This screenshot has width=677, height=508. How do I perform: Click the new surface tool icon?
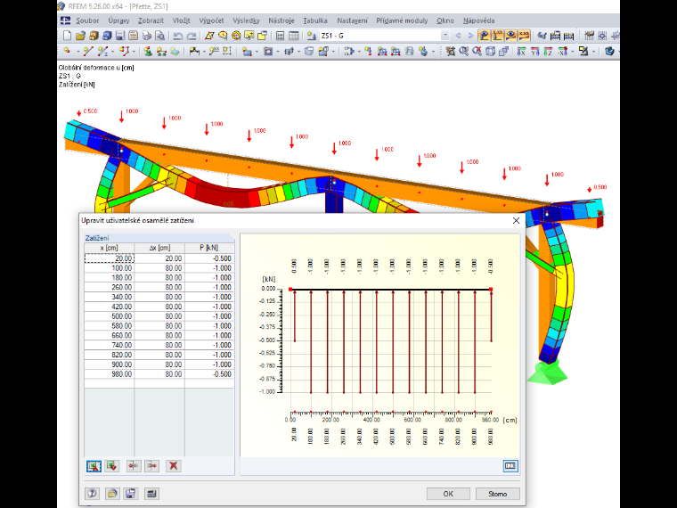coord(247,52)
